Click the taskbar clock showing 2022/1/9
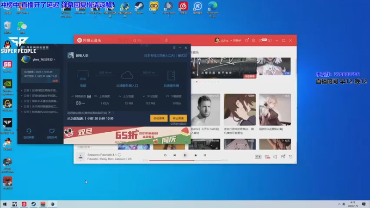 coord(353,204)
